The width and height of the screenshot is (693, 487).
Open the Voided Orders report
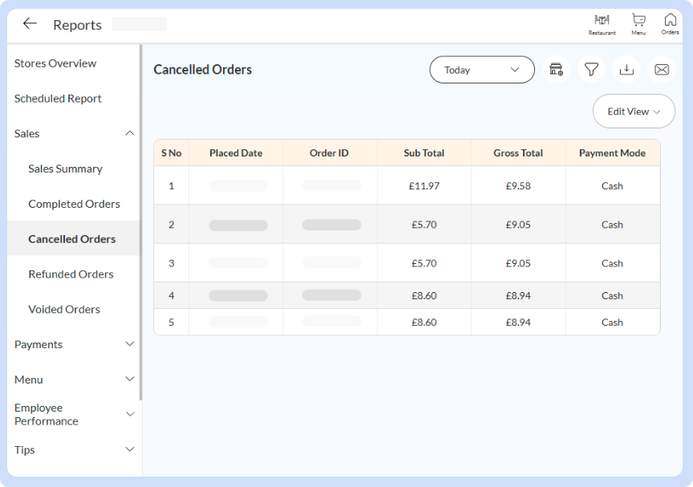point(64,309)
